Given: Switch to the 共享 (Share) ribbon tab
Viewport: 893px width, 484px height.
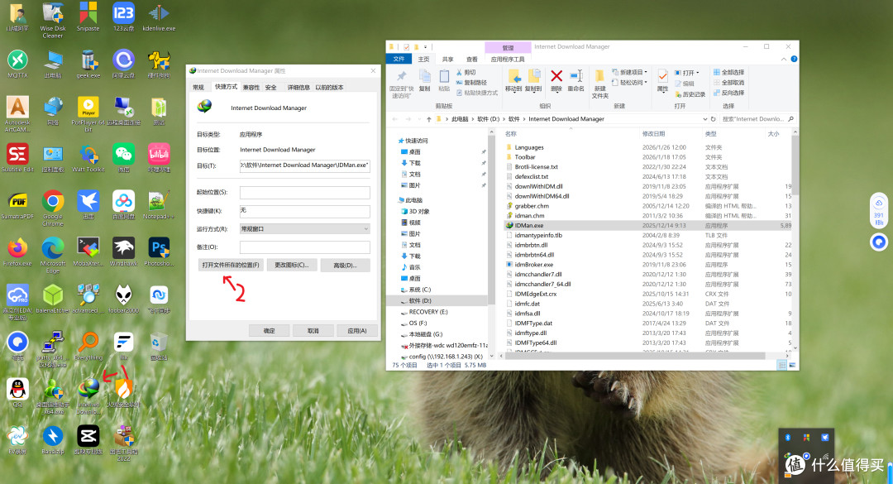Looking at the screenshot, I should pos(447,60).
